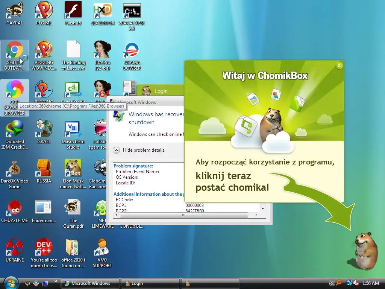Image resolution: width=385 pixels, height=289 pixels.
Task: Open the Flash 18 desktop shortcut
Action: 73,14
